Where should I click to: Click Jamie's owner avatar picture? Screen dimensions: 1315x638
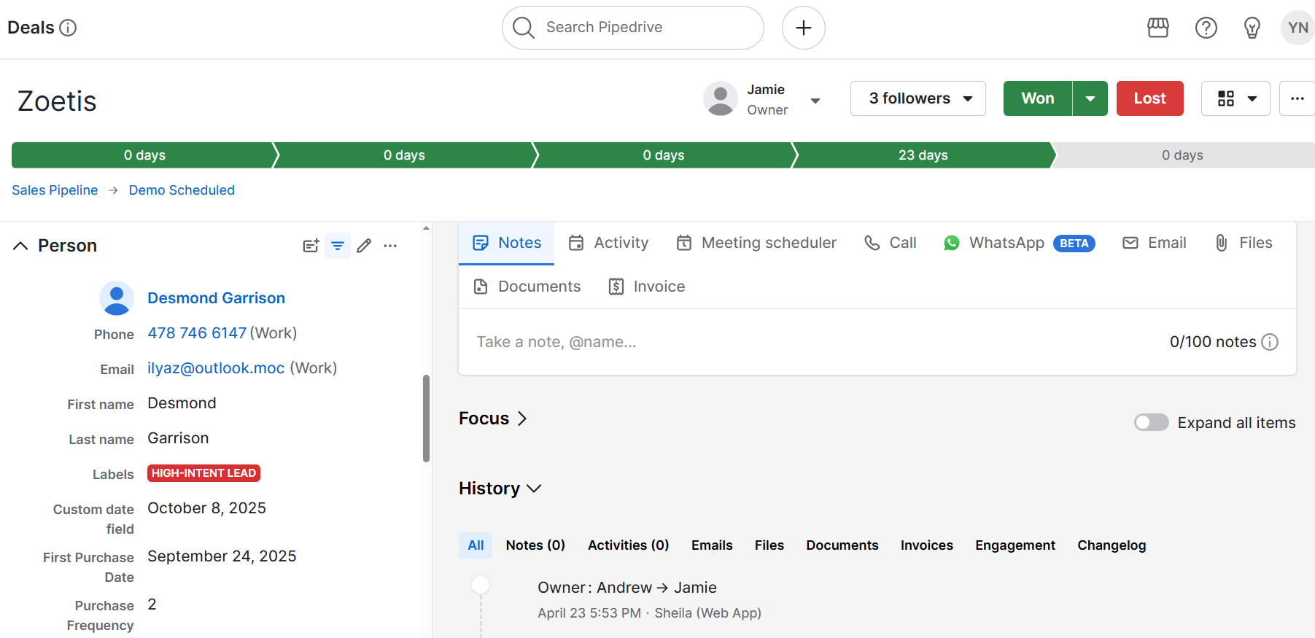(721, 98)
